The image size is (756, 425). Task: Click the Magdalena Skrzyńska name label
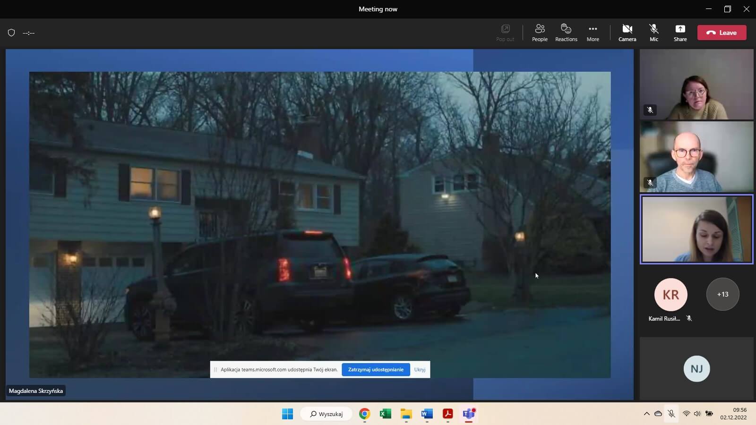(36, 391)
